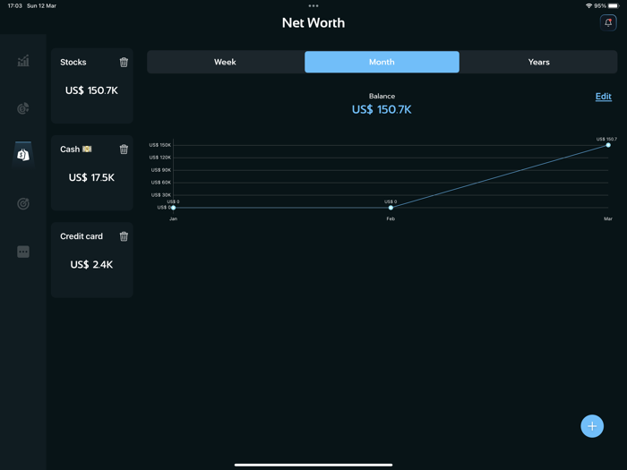Delete the Credit card account with trash icon
The width and height of the screenshot is (627, 470).
click(124, 236)
